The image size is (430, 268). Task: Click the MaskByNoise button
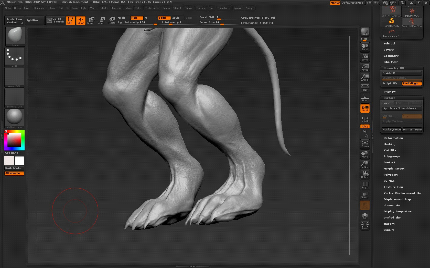point(391,129)
